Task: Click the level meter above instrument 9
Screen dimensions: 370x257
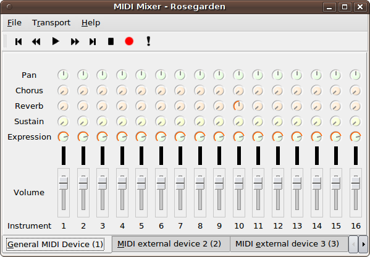Action: (219, 156)
